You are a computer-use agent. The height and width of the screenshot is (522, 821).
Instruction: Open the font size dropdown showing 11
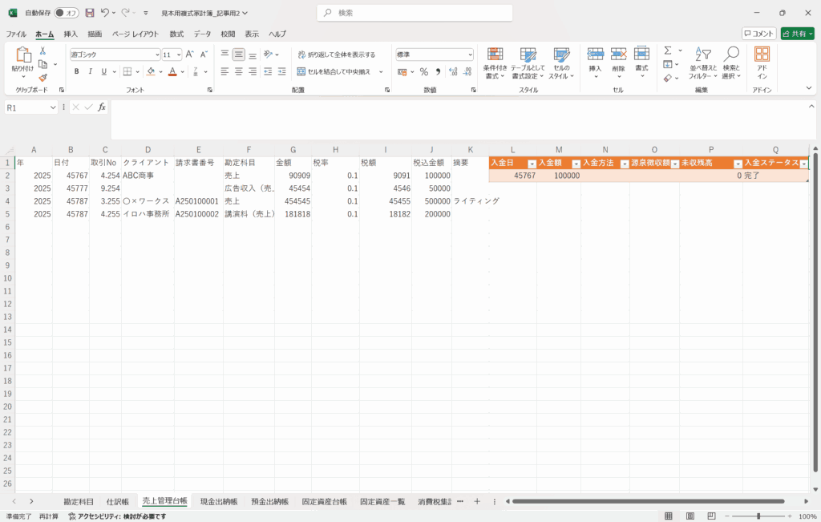(x=179, y=55)
